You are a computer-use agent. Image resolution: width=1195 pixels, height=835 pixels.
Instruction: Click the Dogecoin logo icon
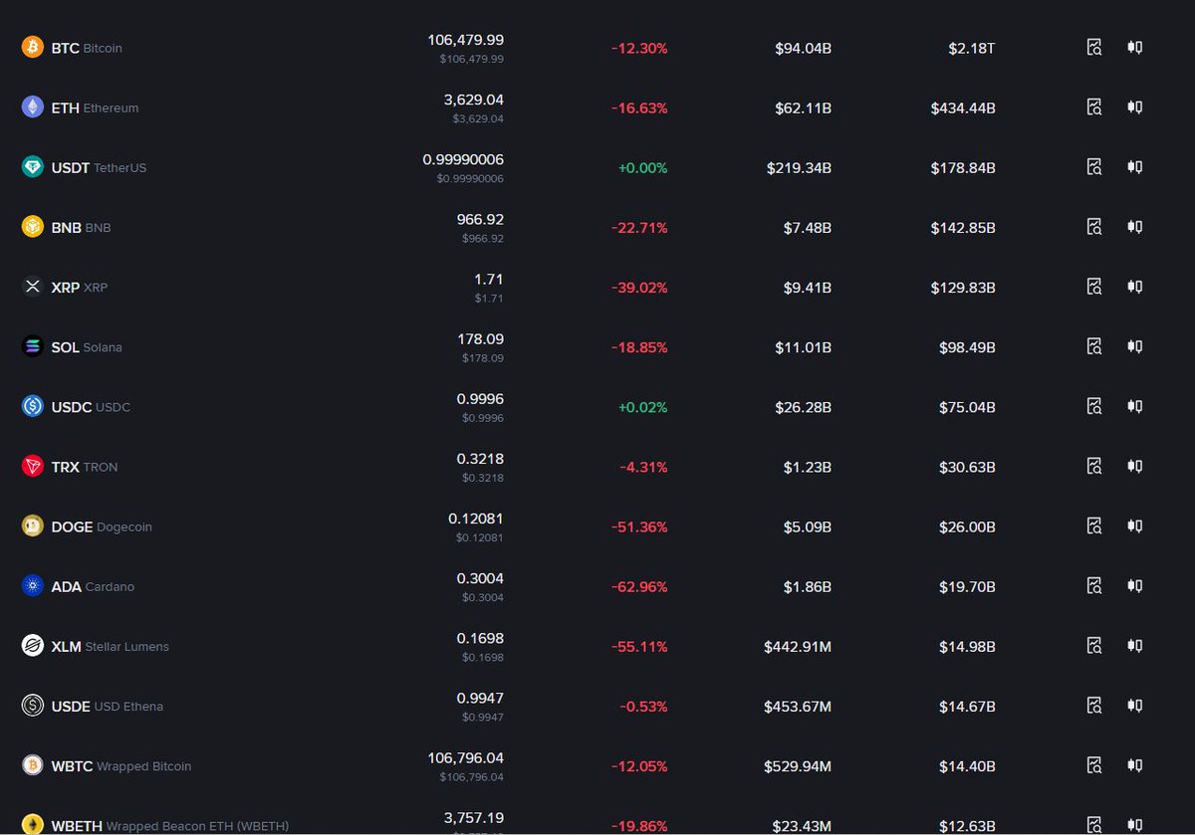33,525
